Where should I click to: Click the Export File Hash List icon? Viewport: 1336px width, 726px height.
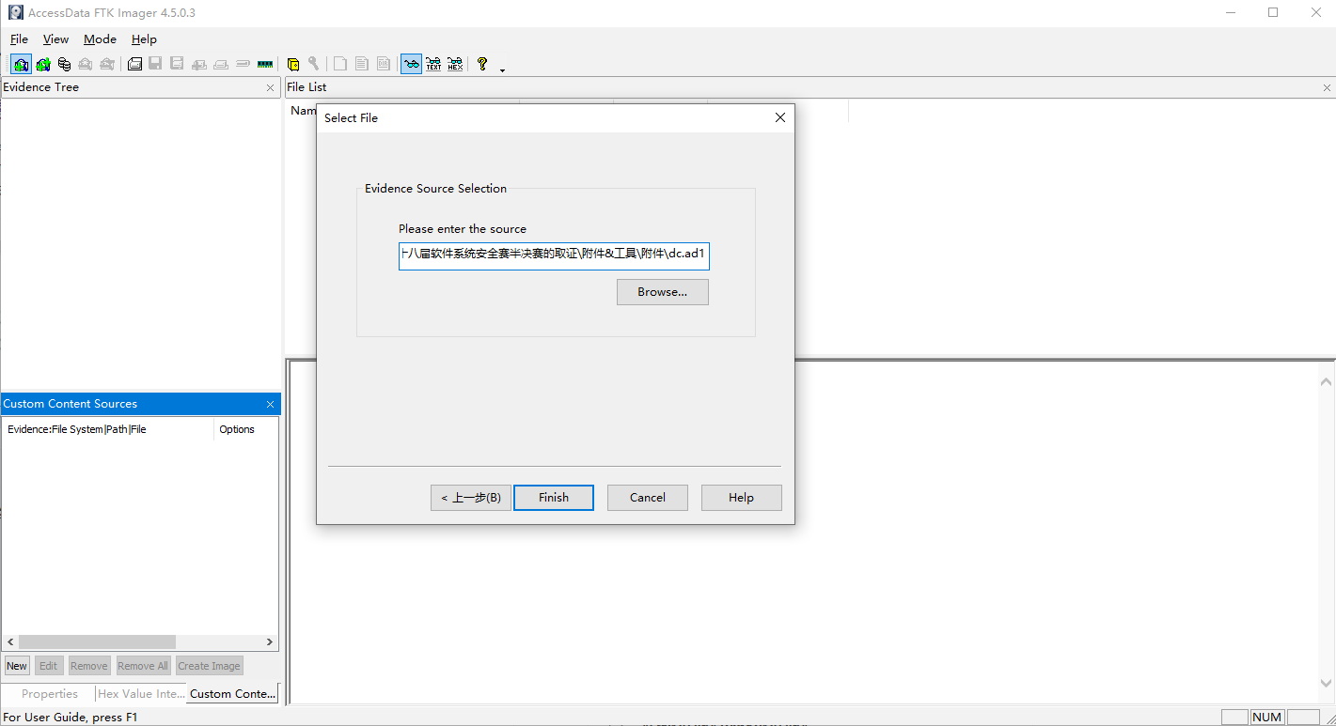pos(362,64)
